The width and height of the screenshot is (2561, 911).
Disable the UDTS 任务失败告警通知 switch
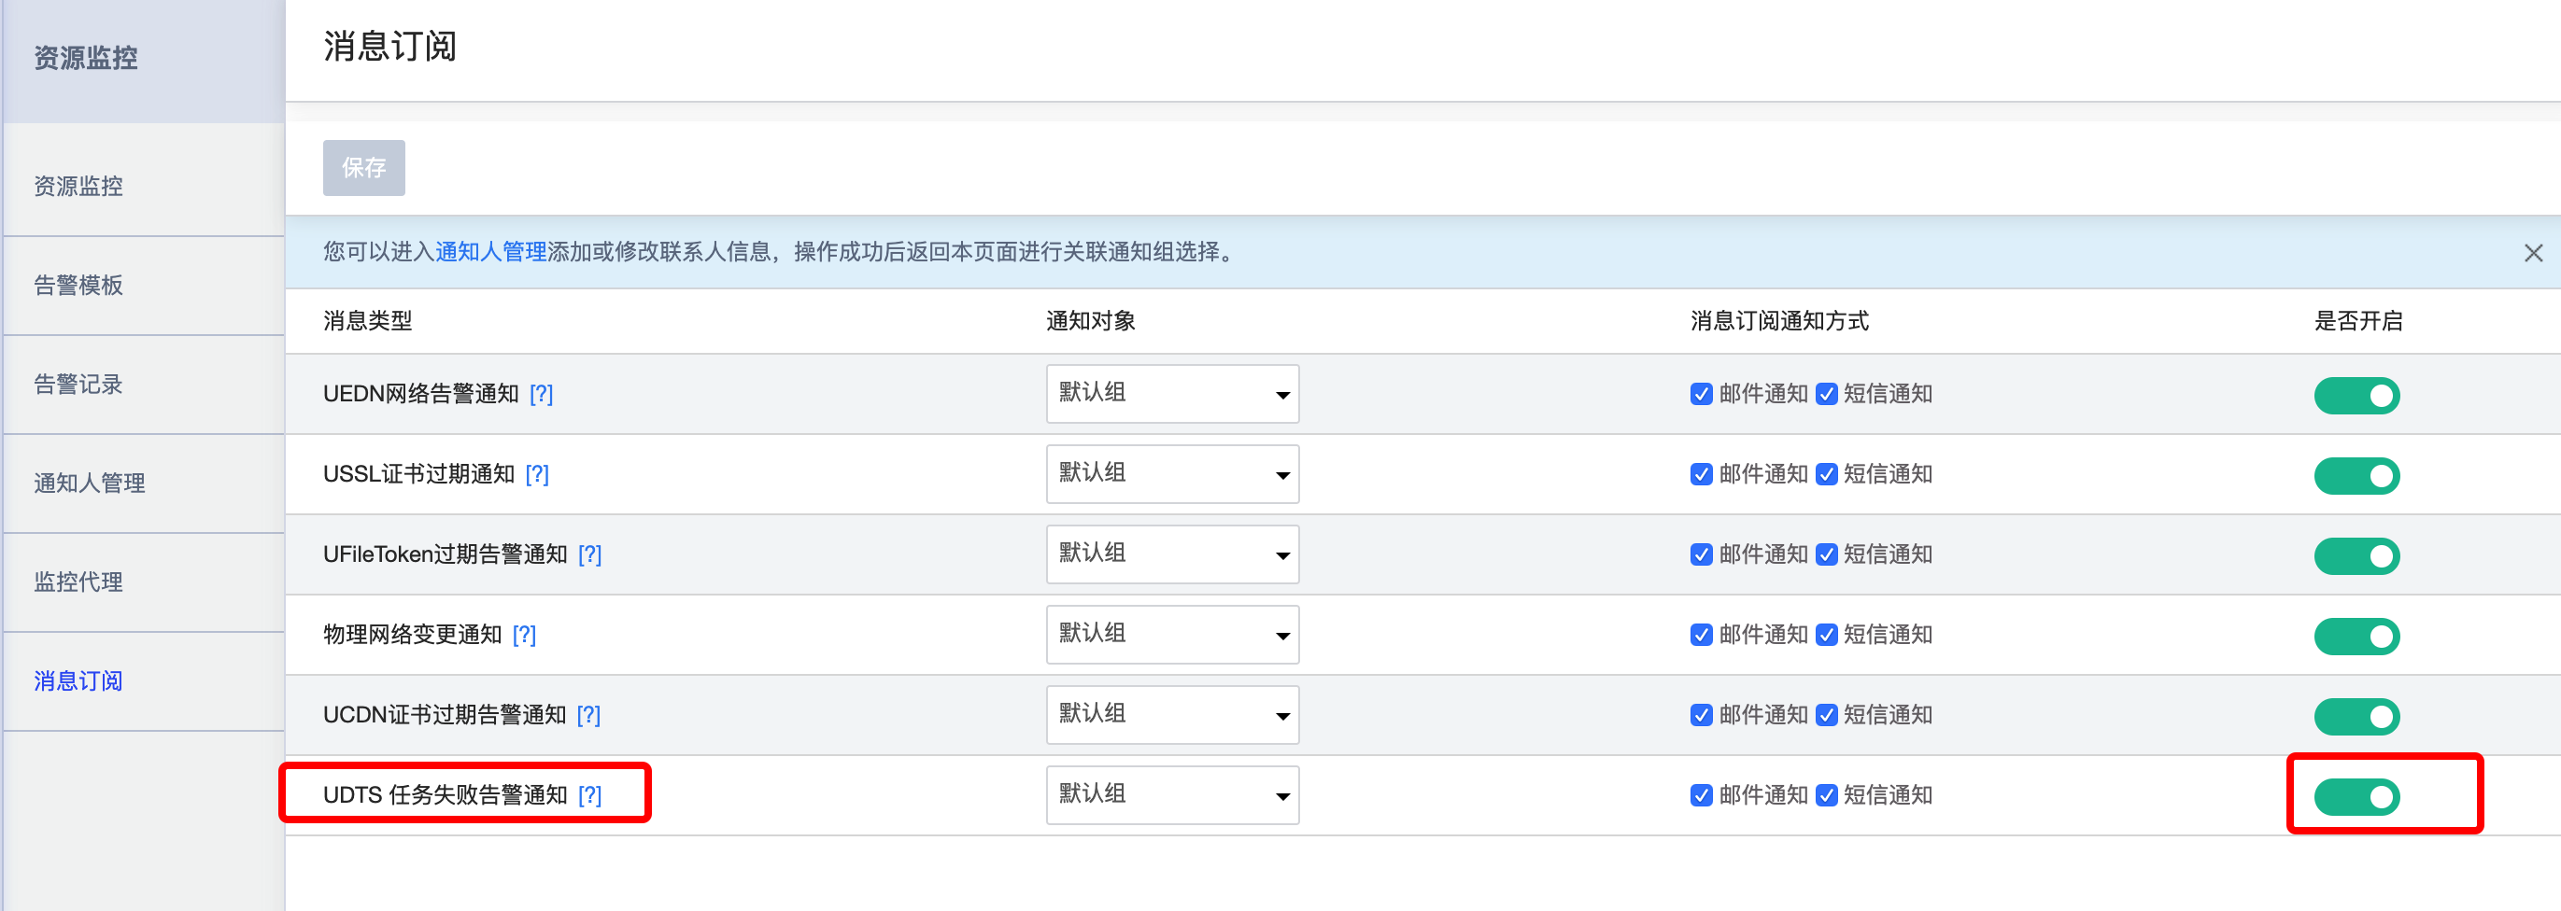(2356, 797)
